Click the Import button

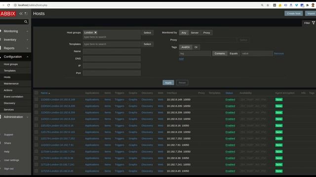[x=311, y=13]
